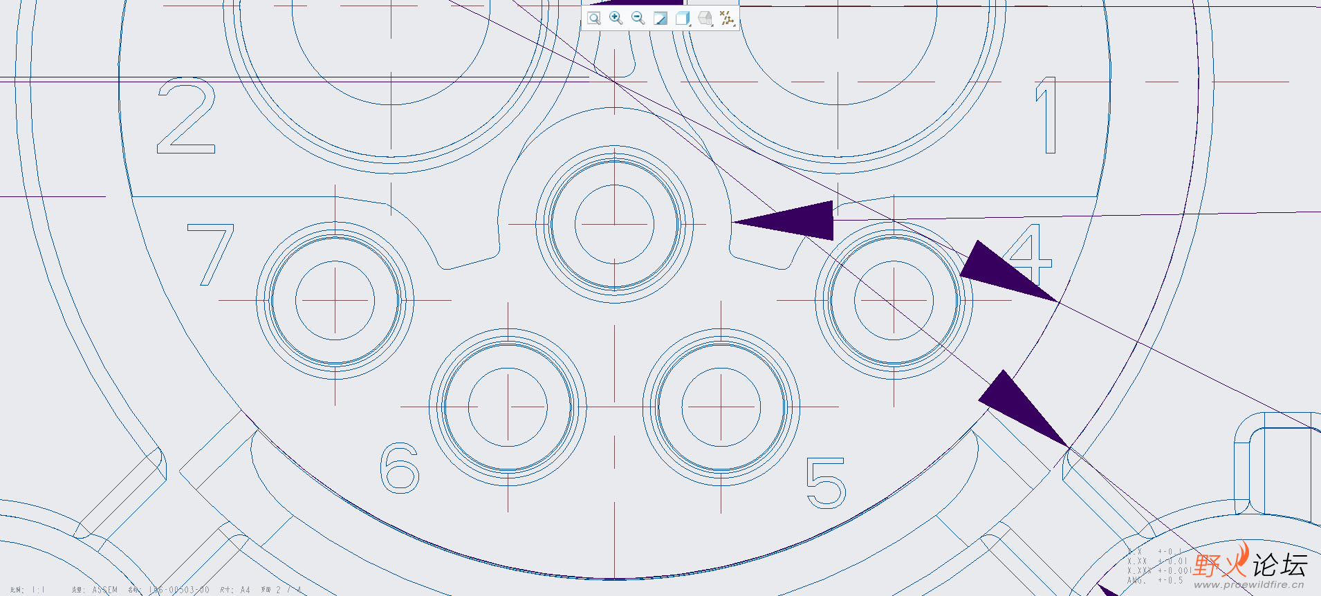
Task: Click the type text "ASSEM"
Action: 105,590
